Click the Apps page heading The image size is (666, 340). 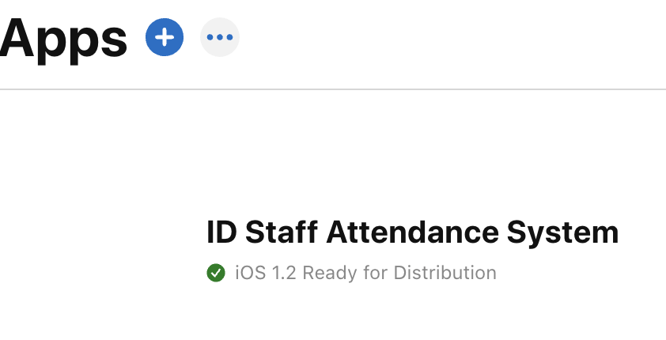63,37
